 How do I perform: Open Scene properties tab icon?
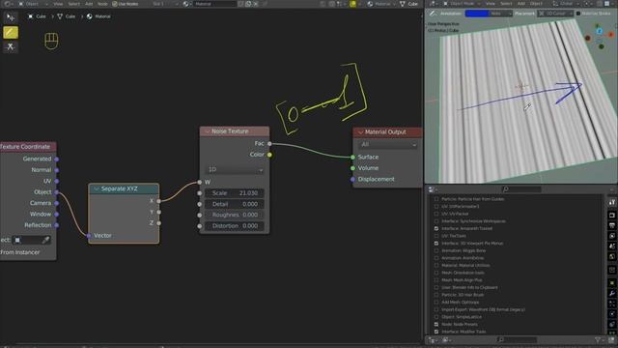coord(611,246)
